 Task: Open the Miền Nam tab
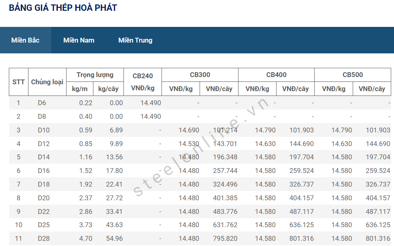point(79,40)
